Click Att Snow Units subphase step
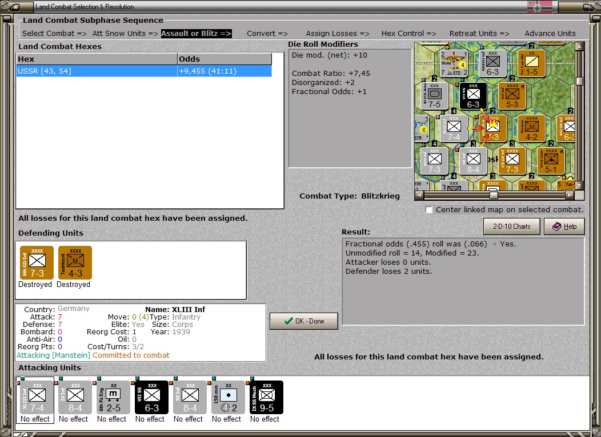This screenshot has height=437, width=601. 125,33
